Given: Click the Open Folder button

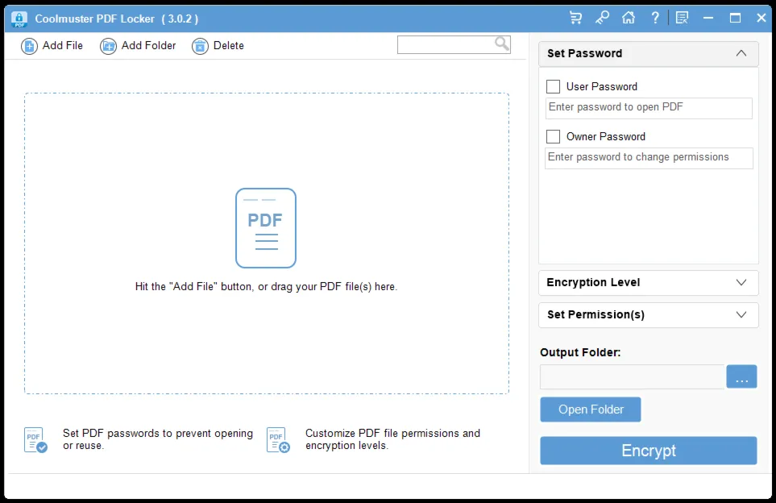Looking at the screenshot, I should pos(591,409).
